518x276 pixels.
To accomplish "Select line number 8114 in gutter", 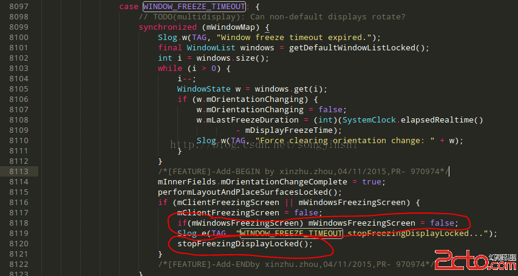I will coord(19,182).
